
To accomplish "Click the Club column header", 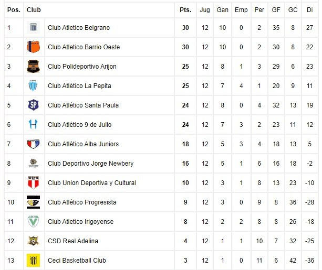I will click(x=34, y=10).
